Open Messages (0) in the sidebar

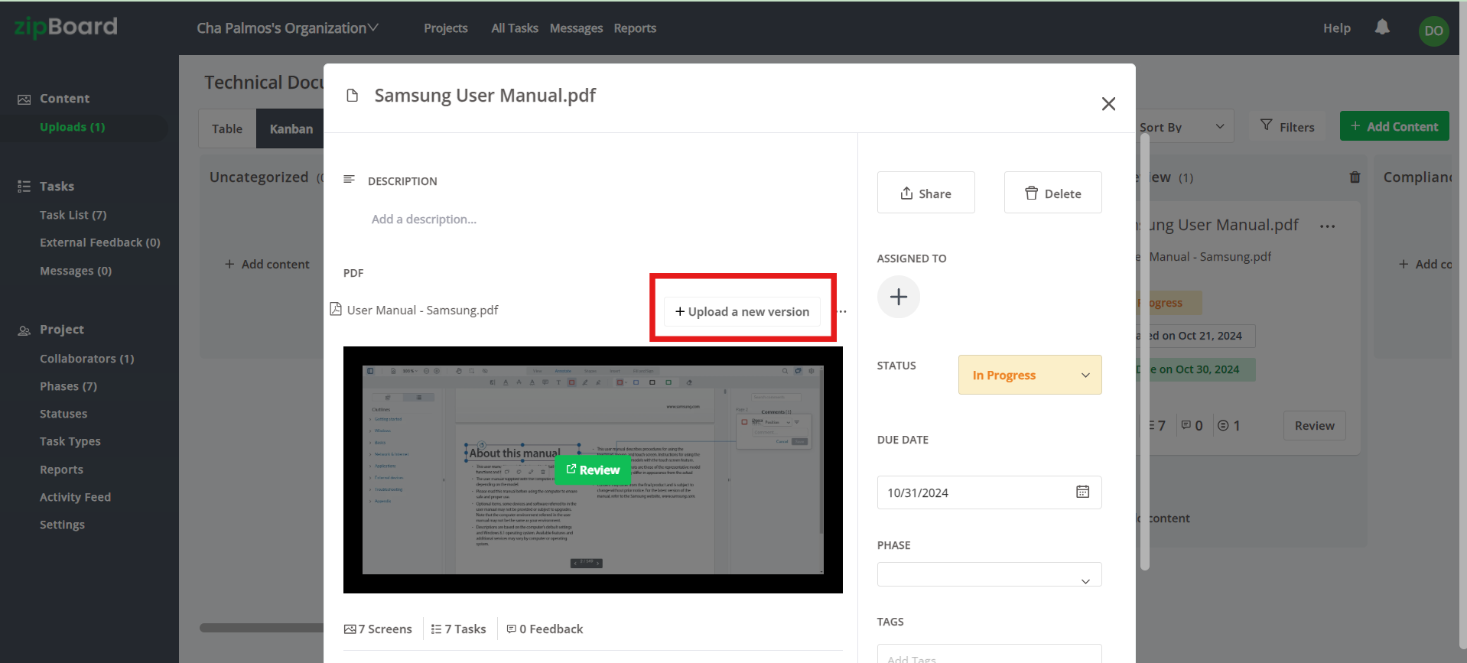[76, 271]
